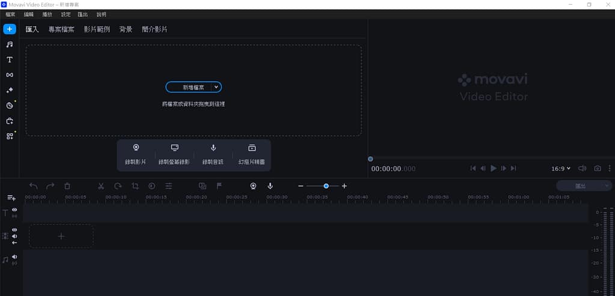The width and height of the screenshot is (615, 296).
Task: Toggle title track link icon
Action: pos(14,216)
